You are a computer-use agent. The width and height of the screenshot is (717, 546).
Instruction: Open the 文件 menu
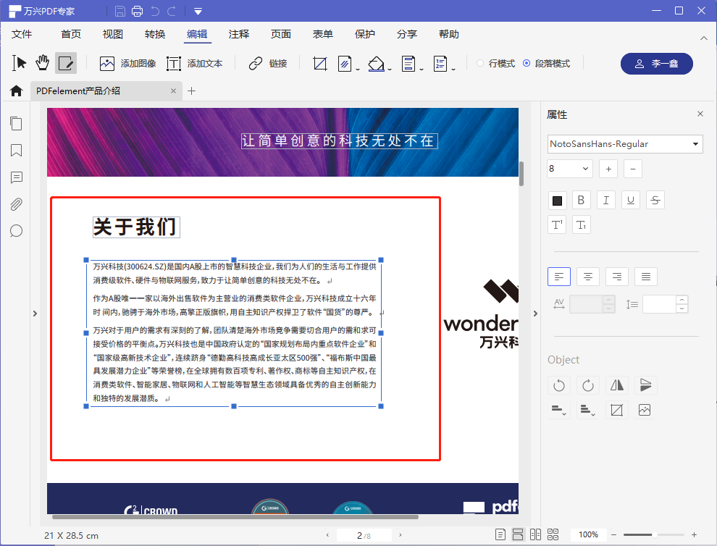pos(22,34)
